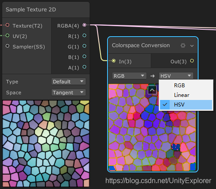216x189 pixels.
Task: Open the Type dropdown set to Default
Action: pos(69,82)
